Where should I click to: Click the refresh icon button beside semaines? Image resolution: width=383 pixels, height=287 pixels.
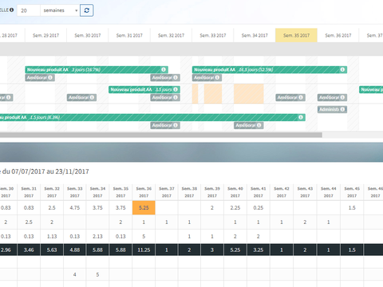(x=86, y=10)
